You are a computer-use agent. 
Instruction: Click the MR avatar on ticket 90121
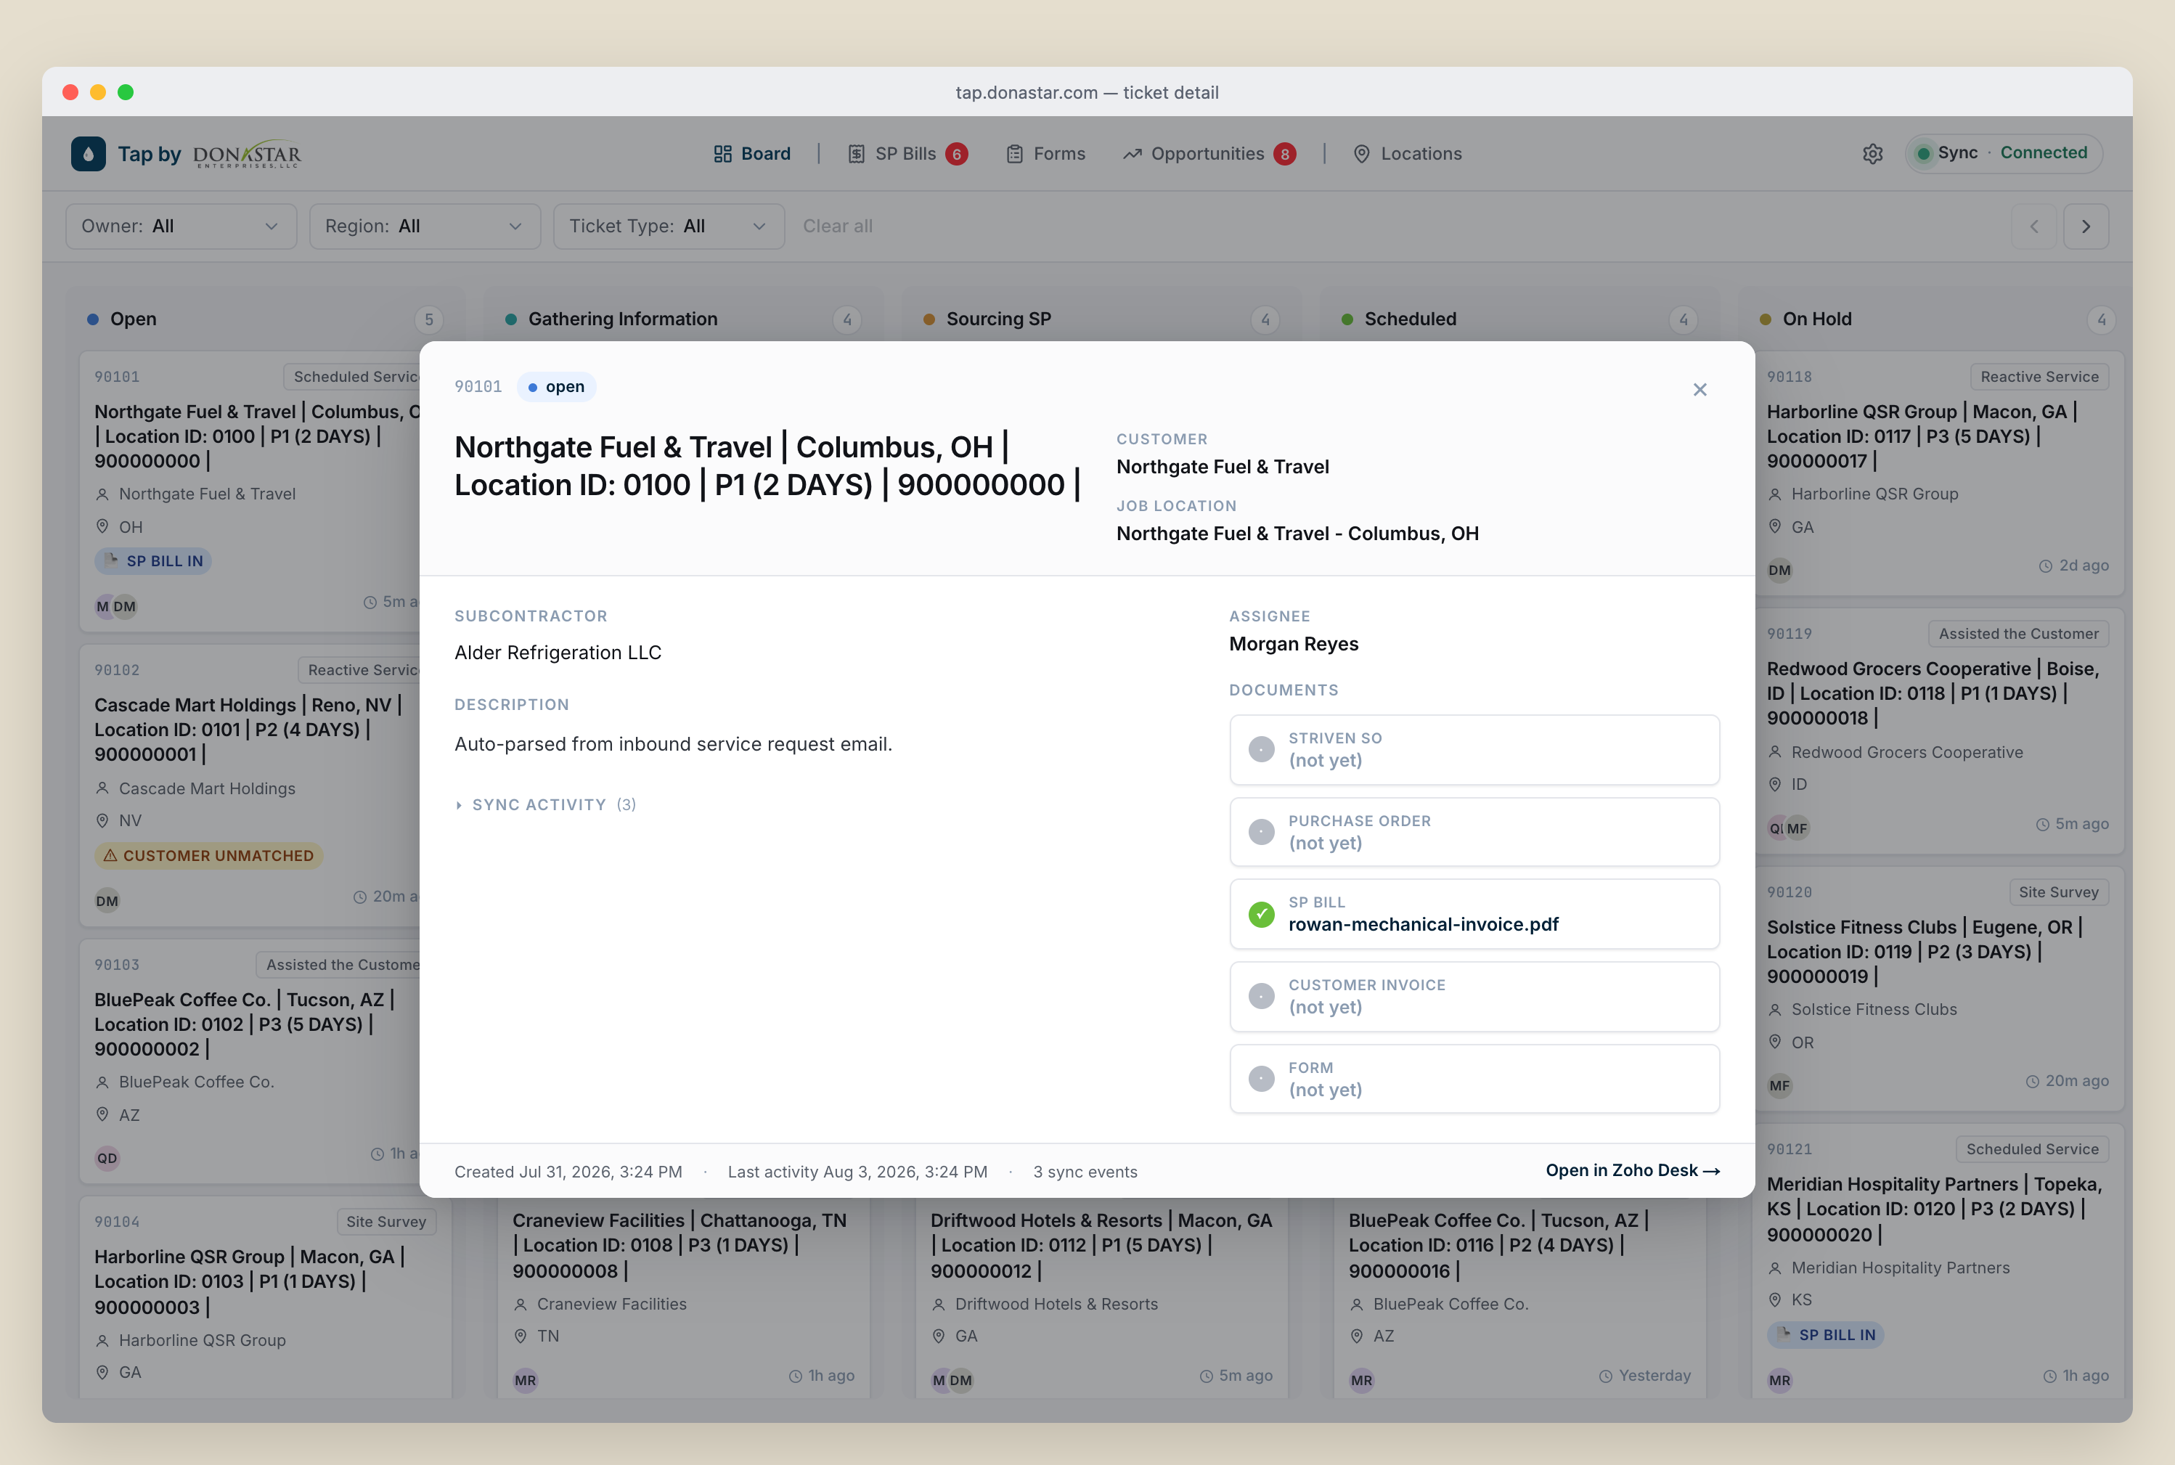pos(1780,1380)
